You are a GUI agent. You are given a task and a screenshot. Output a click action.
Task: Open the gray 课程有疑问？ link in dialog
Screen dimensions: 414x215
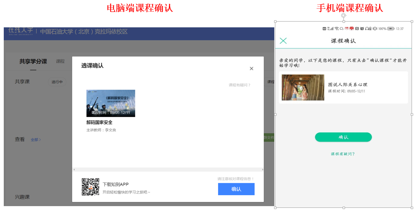[x=239, y=85]
